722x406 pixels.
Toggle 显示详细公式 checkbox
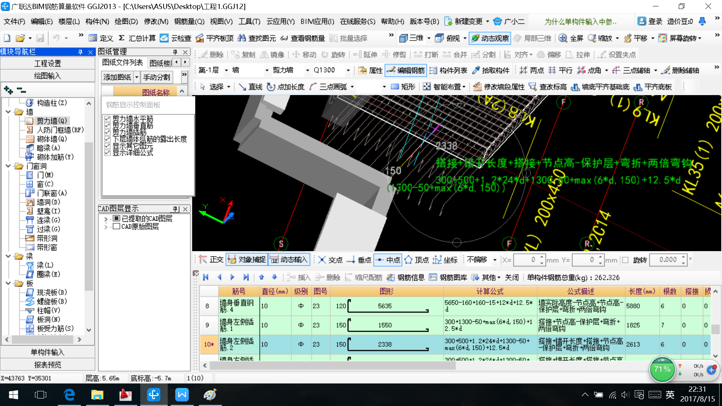pos(107,153)
